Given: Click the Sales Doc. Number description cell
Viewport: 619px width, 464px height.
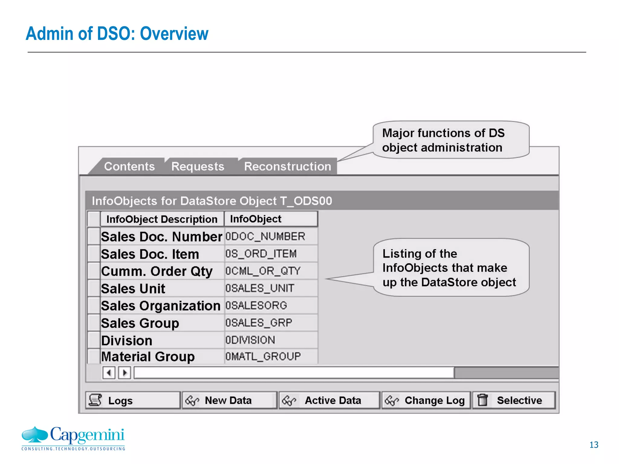Looking at the screenshot, I should pos(162,236).
